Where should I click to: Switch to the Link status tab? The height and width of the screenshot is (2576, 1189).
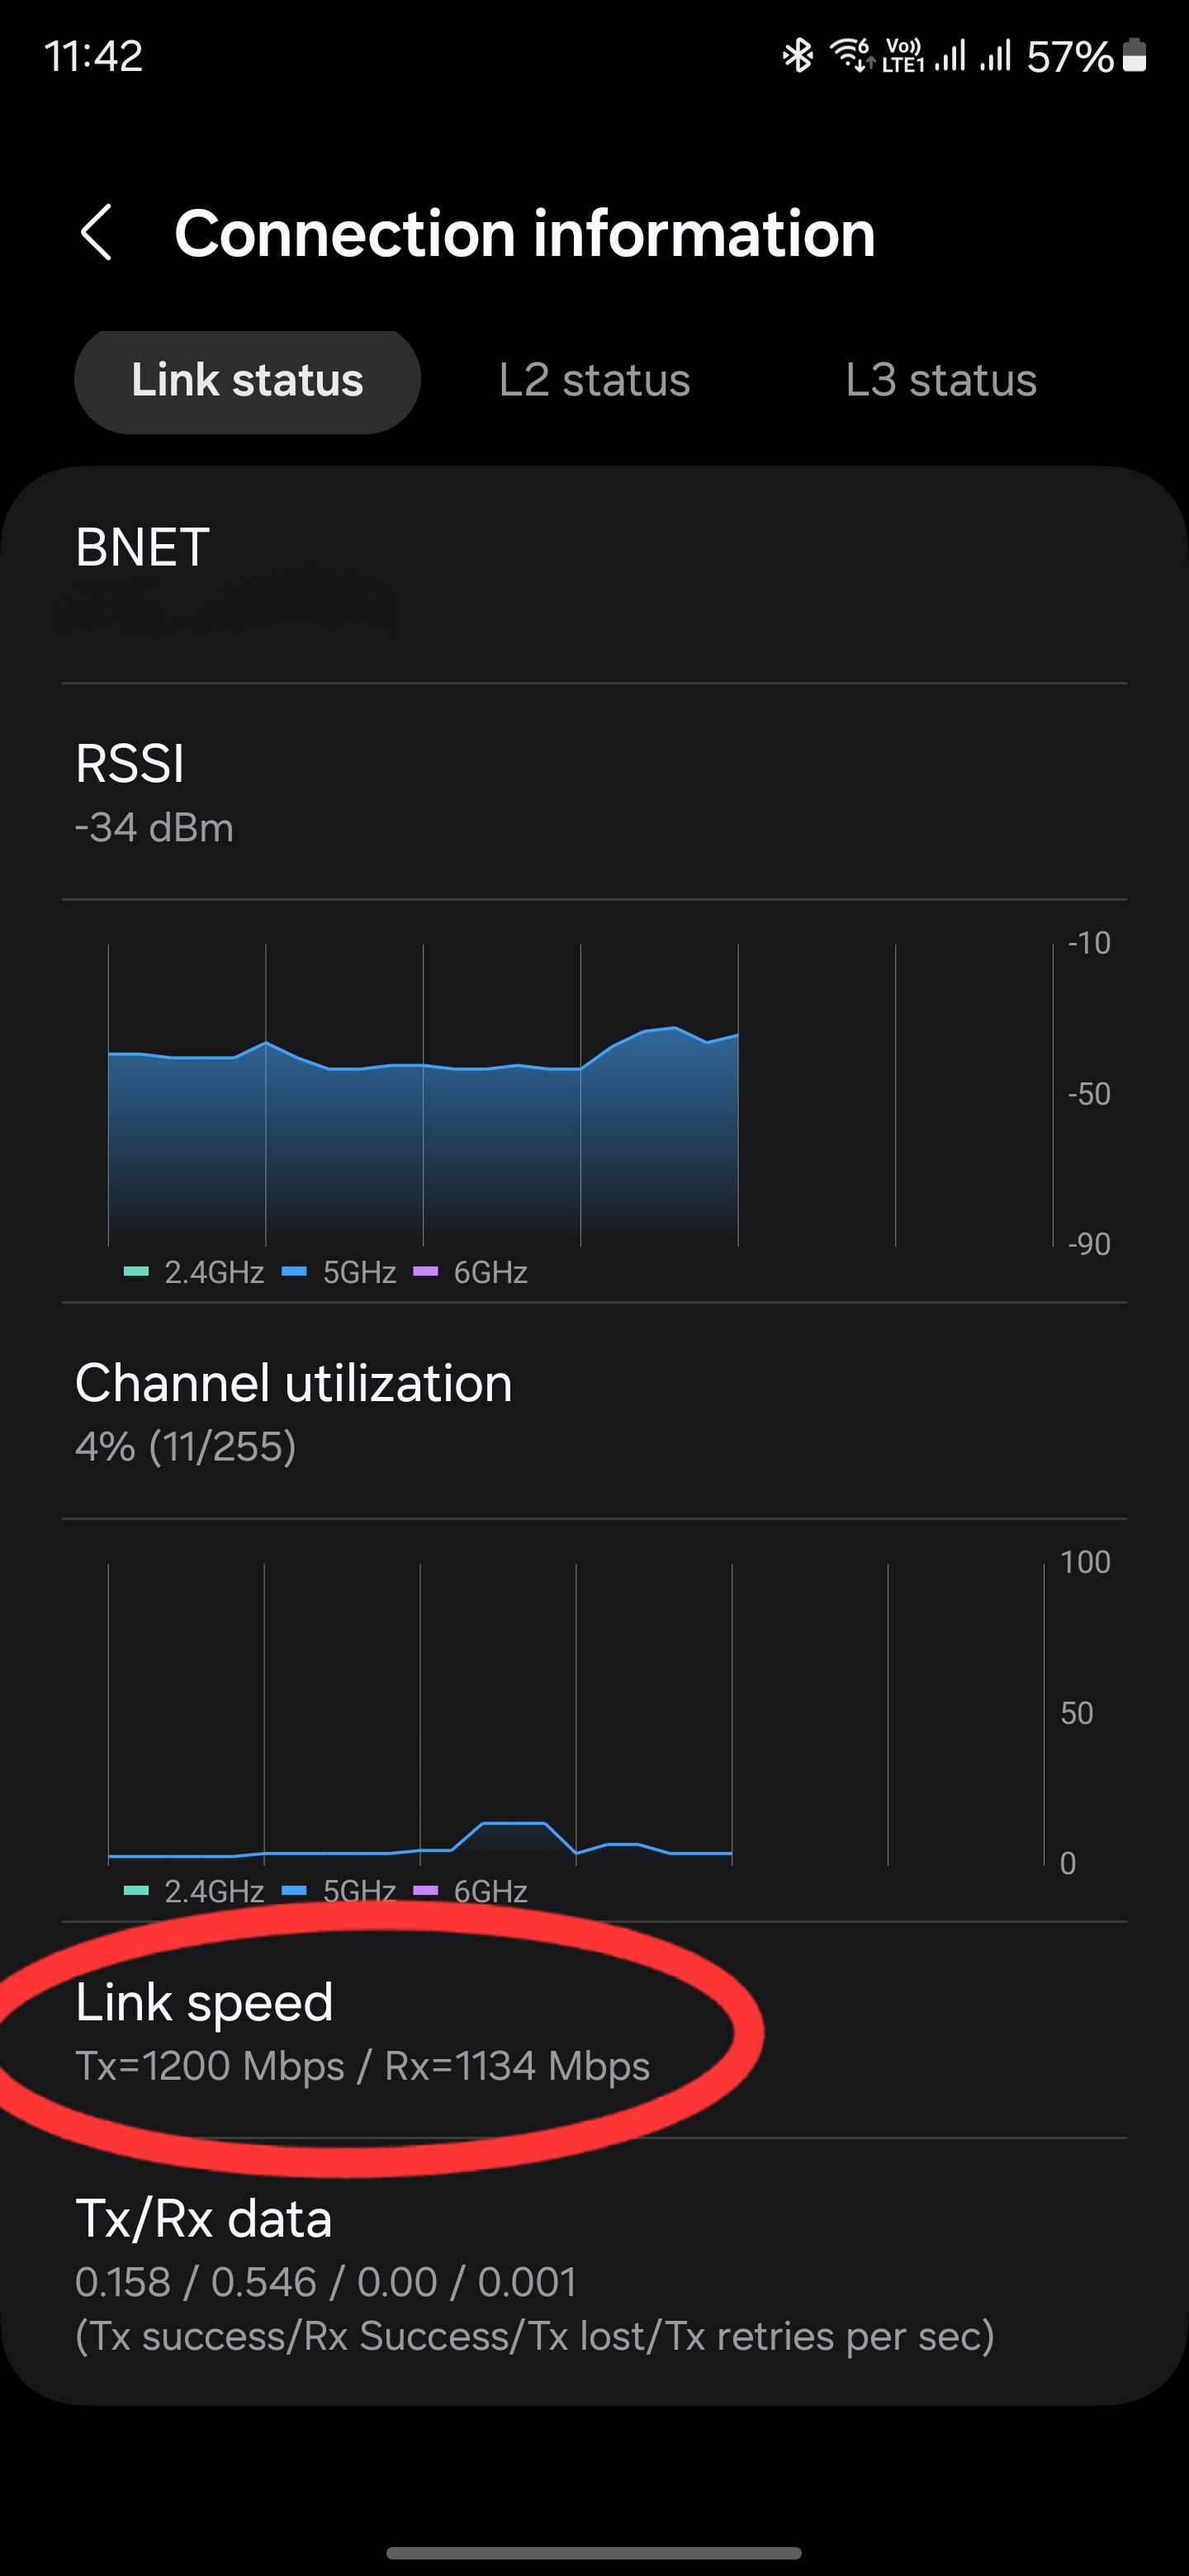(x=247, y=381)
